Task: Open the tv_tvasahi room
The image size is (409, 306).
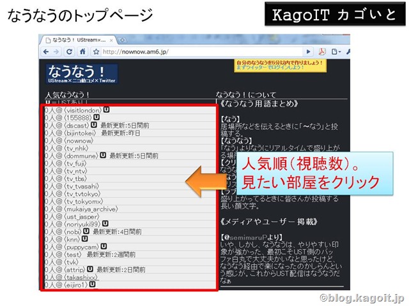Action: coord(82,186)
